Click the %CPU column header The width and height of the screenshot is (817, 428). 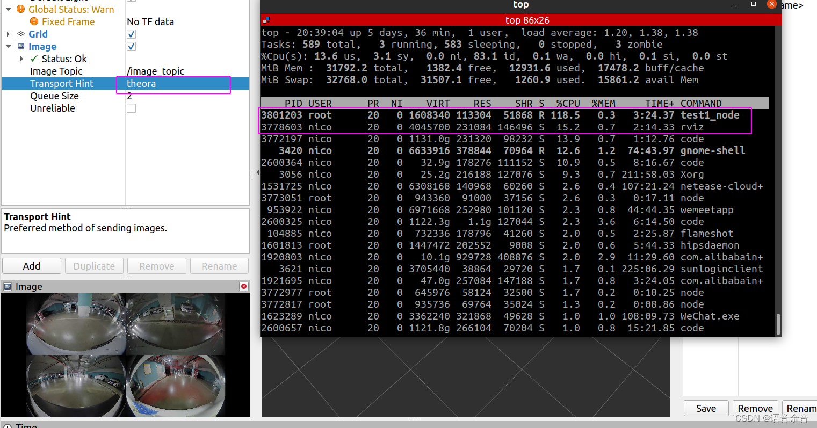click(568, 103)
